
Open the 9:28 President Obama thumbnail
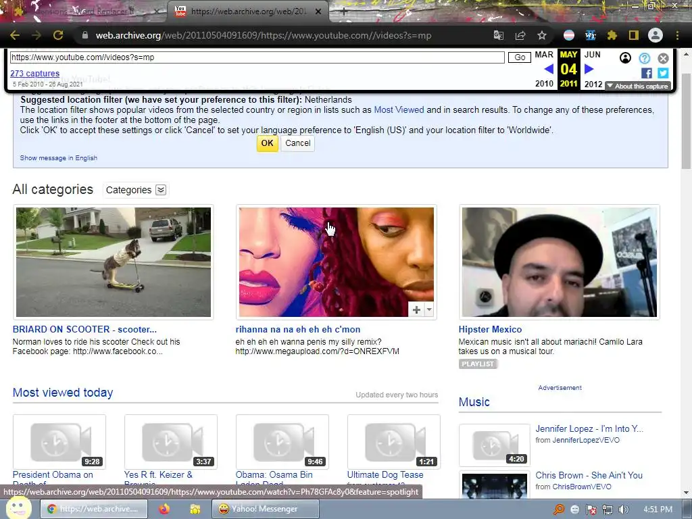click(x=59, y=441)
